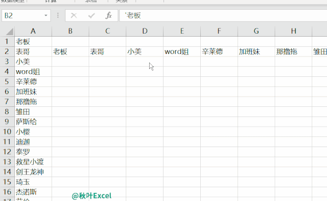This screenshot has height=201, width=327.
Task: Click cell A5 containing 辛莱德
Action: click(33, 81)
